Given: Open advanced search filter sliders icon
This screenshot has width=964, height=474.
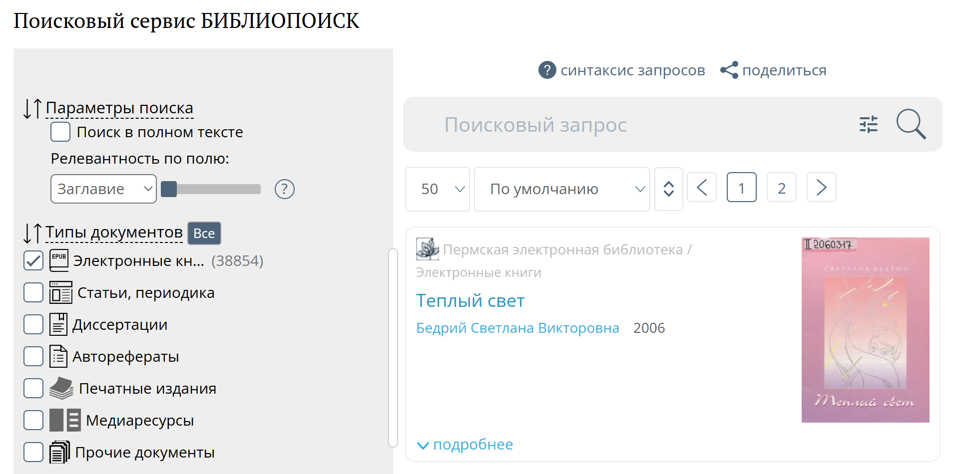Looking at the screenshot, I should point(868,124).
